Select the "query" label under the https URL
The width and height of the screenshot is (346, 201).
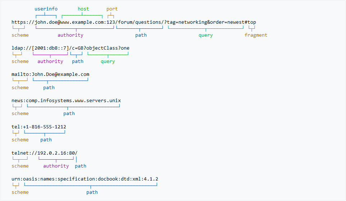pos(205,35)
